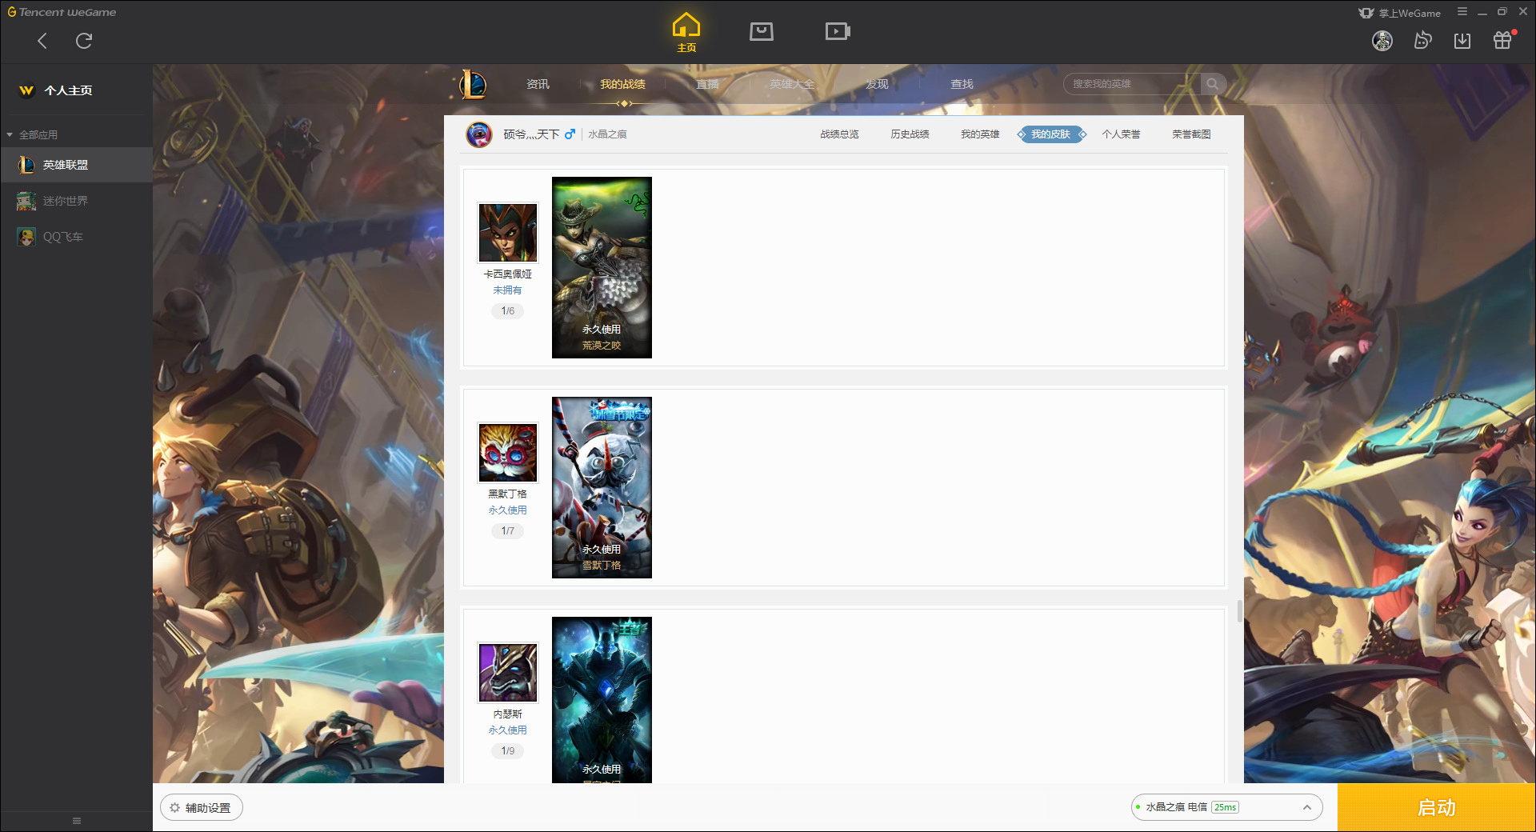Open the 战绩总览 sub-tab

tap(839, 134)
